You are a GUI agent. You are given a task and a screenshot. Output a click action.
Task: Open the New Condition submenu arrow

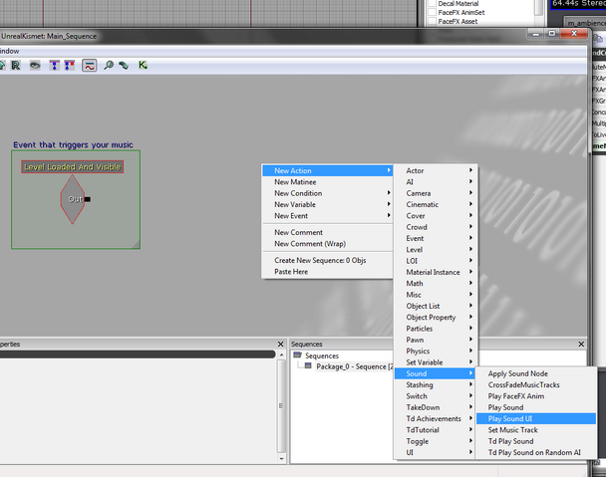[x=389, y=193]
